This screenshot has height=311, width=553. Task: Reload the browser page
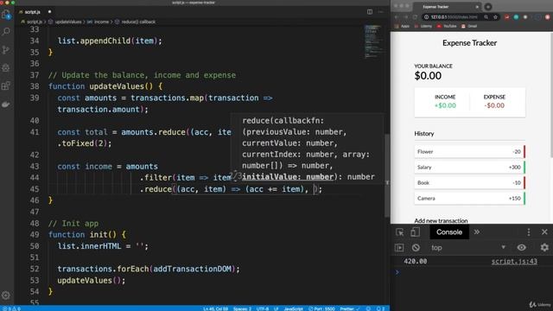(415, 17)
